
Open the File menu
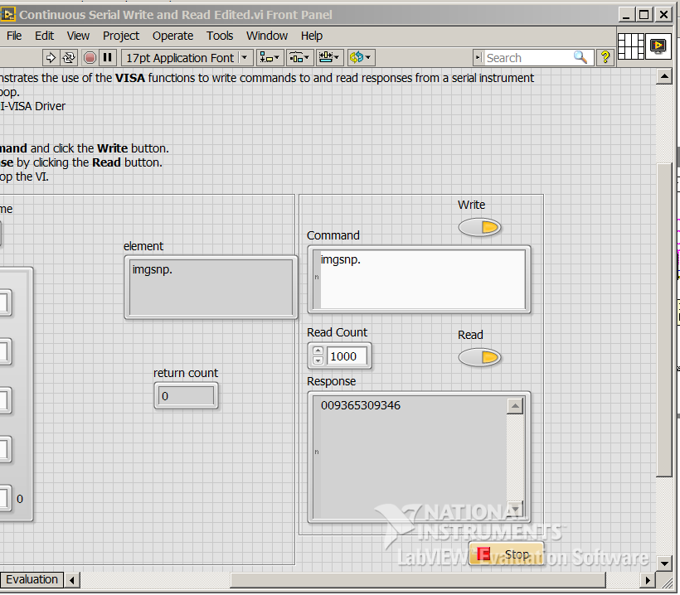(x=14, y=36)
